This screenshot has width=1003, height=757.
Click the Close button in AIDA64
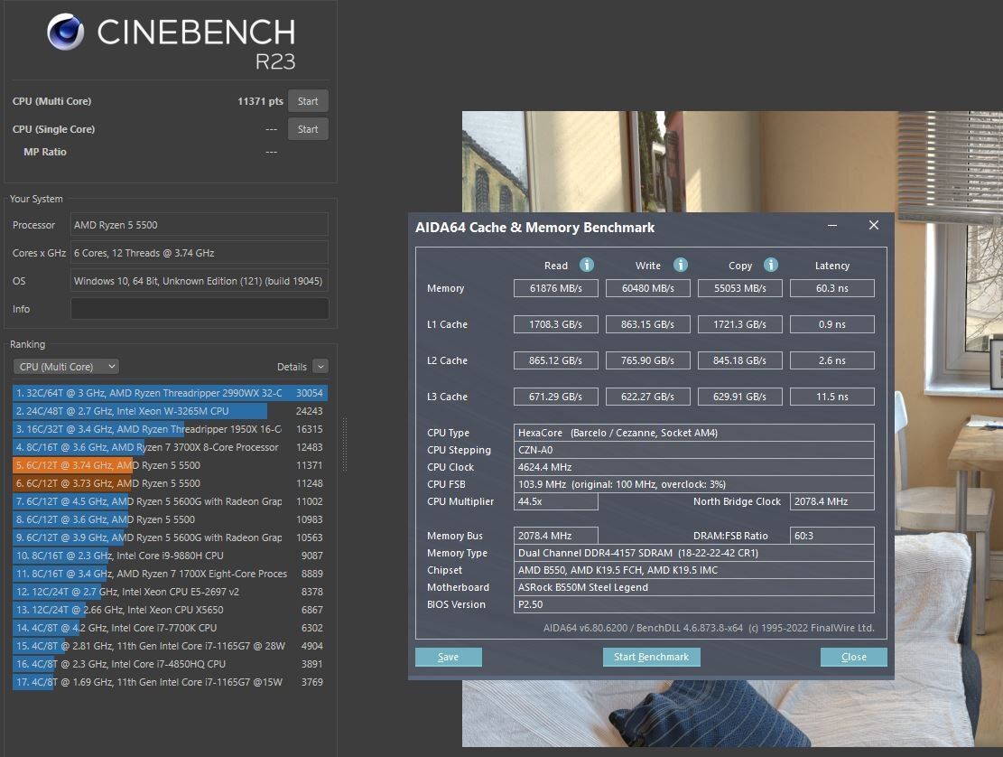click(853, 657)
